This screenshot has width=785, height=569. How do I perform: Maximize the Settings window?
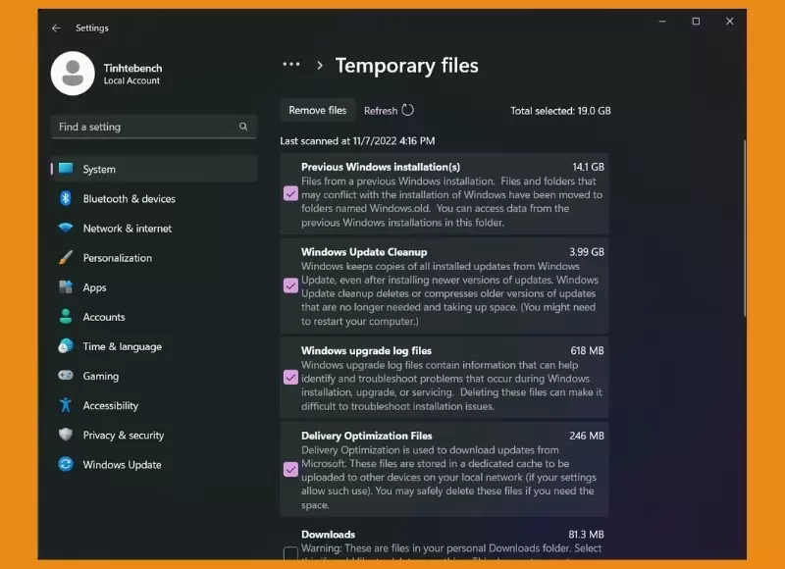(696, 21)
